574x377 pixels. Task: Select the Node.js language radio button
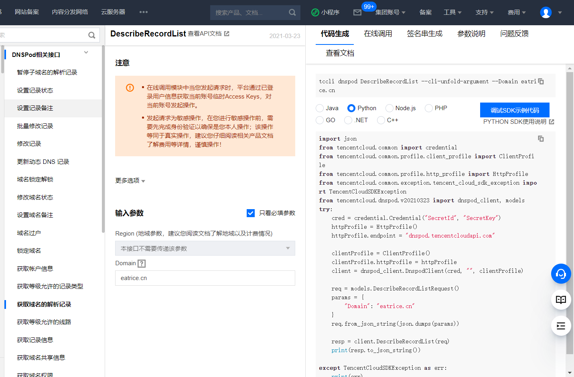click(x=389, y=108)
